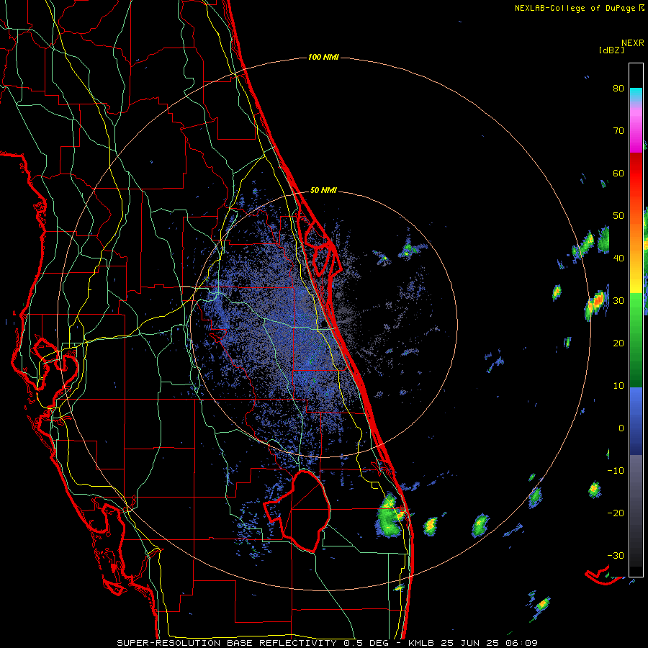This screenshot has height=648, width=648.
Task: Click the 50 dBZ value on the scale
Action: tap(618, 216)
